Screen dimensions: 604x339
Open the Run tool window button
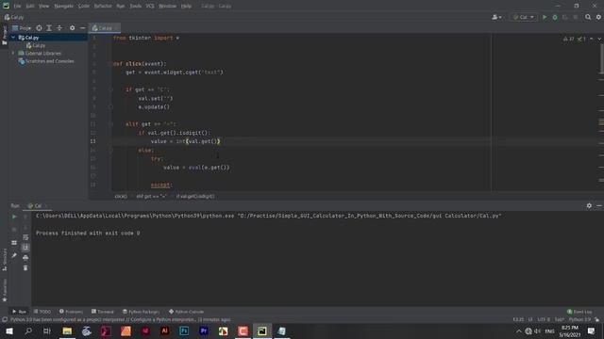coord(19,312)
